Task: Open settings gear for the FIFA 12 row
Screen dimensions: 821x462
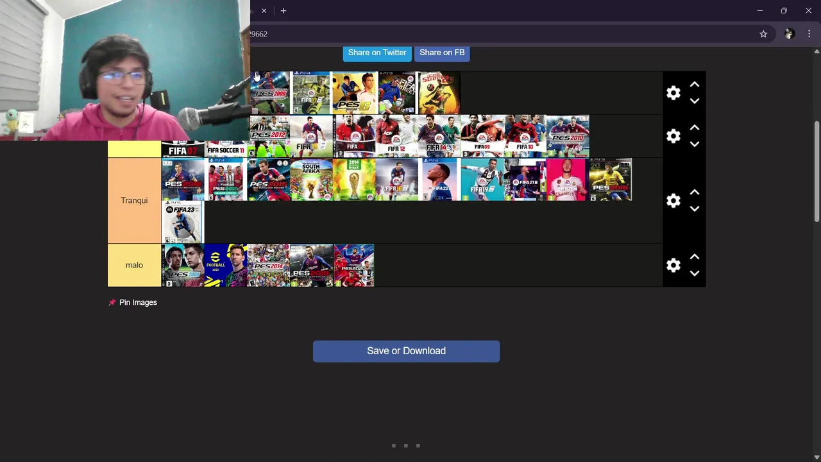Action: click(x=673, y=136)
